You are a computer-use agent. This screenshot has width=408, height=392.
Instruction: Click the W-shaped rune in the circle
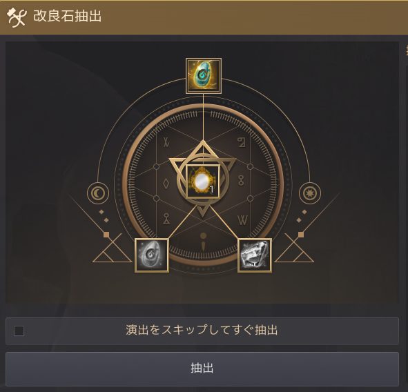[x=242, y=220]
